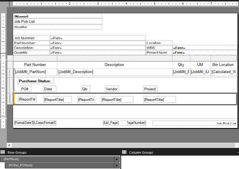Open the PartNum row group dropdown

tap(117, 159)
